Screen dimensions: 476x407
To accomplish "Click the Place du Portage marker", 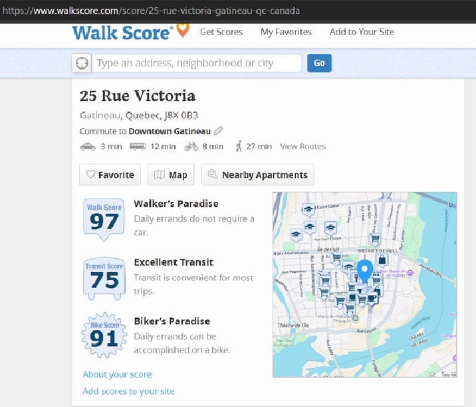I will 355,318.
